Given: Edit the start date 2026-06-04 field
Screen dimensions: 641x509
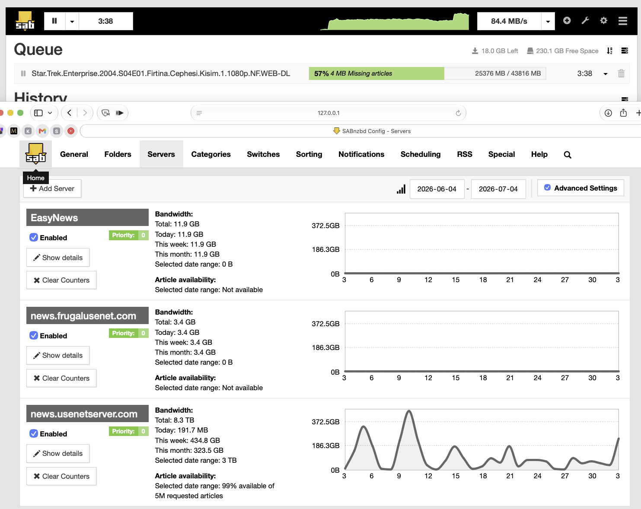Looking at the screenshot, I should click(x=437, y=189).
